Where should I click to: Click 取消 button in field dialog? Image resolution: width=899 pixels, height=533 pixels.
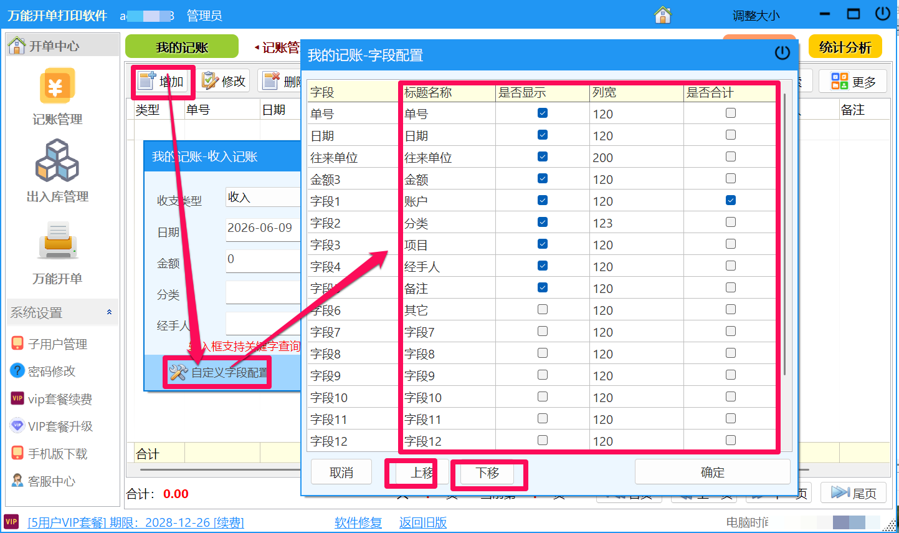pyautogui.click(x=341, y=473)
